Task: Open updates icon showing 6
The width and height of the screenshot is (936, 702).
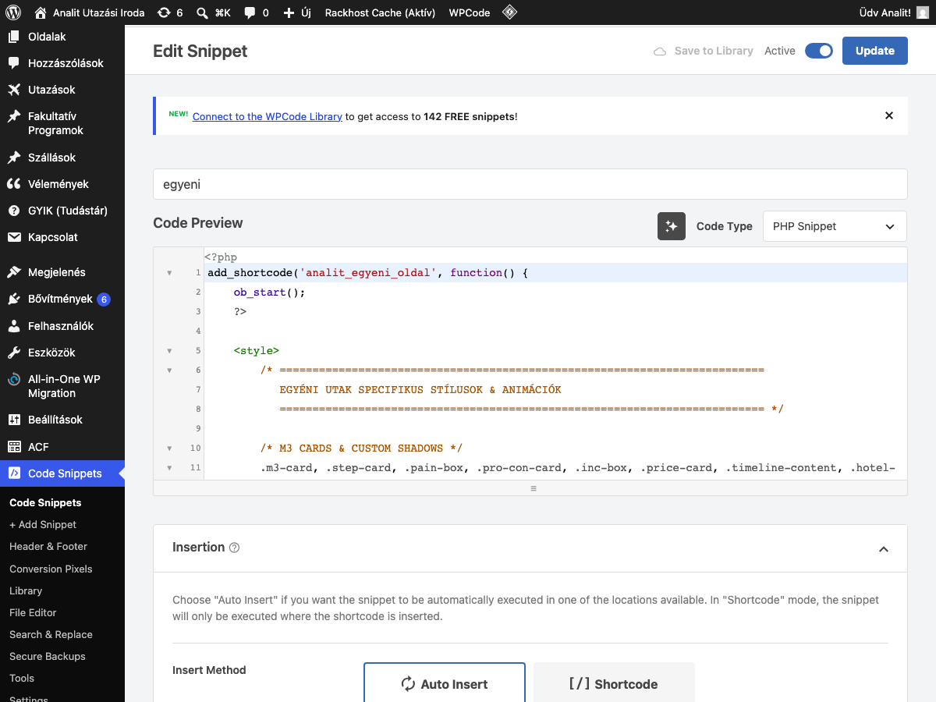Action: tap(170, 12)
